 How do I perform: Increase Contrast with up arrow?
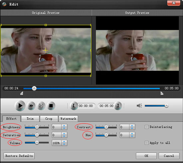pyautogui.click(x=132, y=126)
